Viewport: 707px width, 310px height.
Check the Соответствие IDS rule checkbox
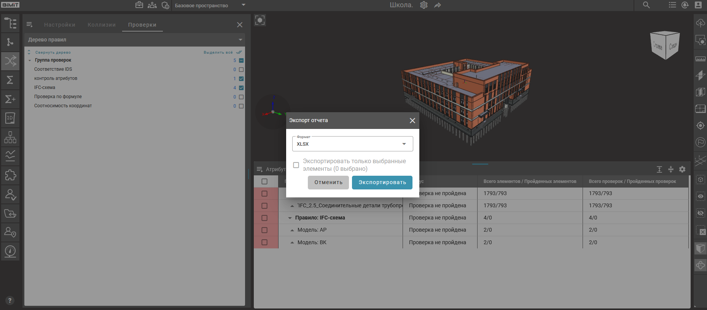click(241, 70)
